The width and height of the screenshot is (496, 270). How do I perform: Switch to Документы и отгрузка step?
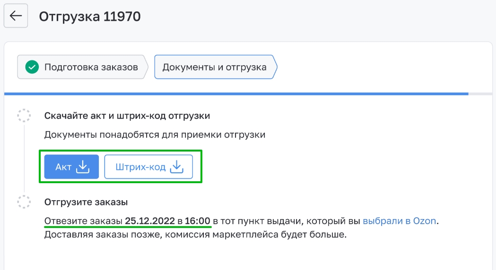(216, 67)
